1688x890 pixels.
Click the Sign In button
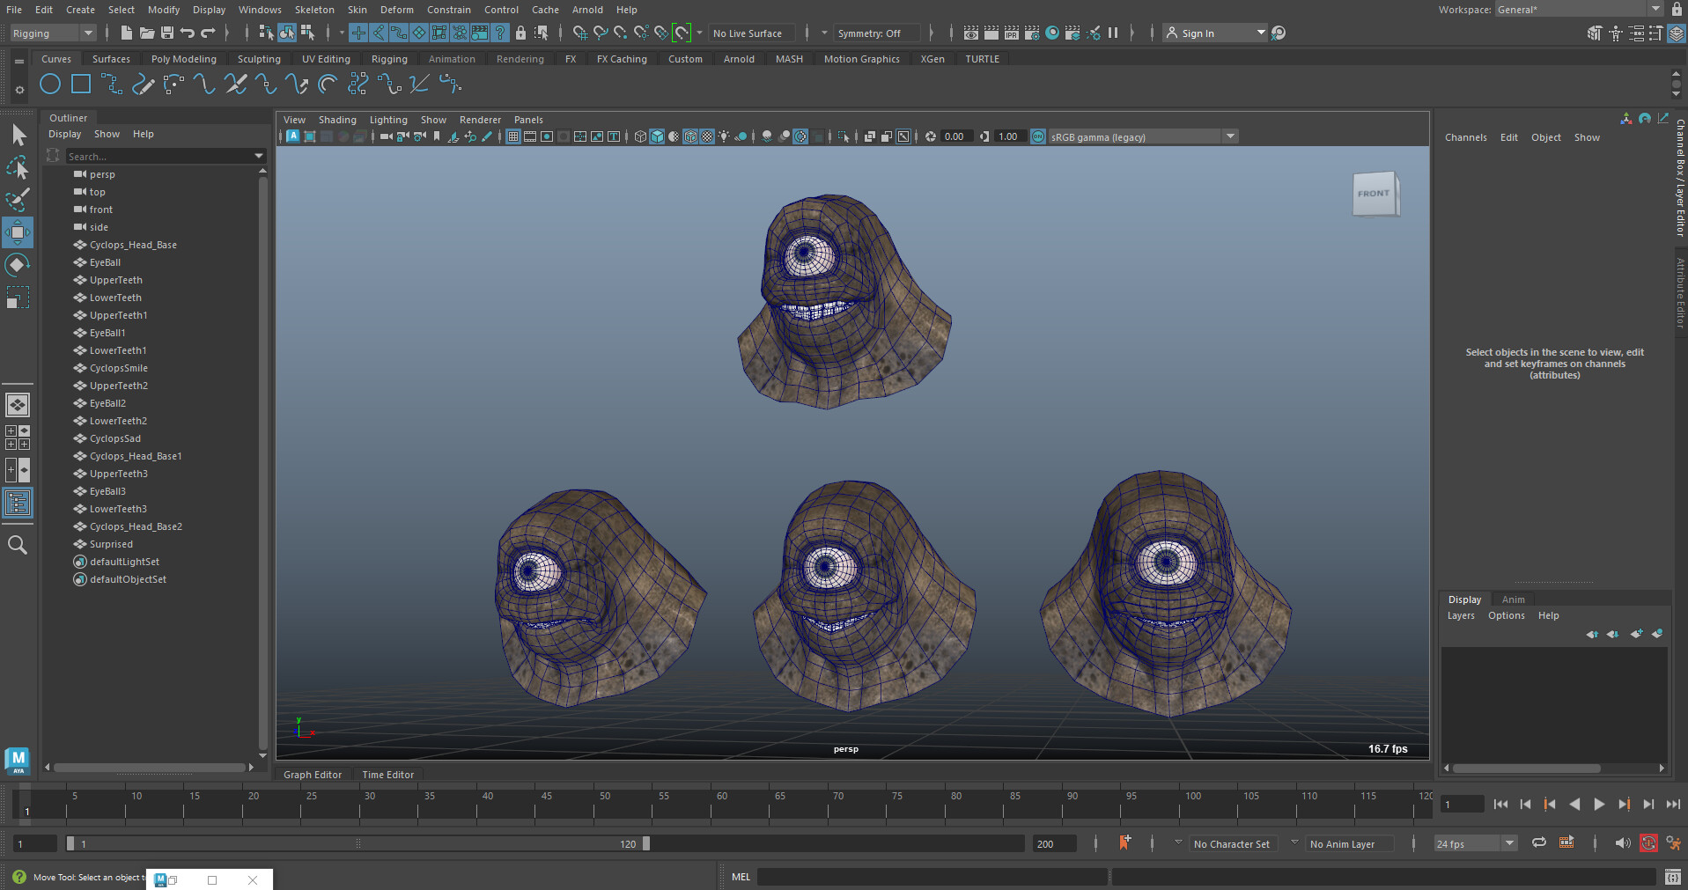[x=1198, y=33]
